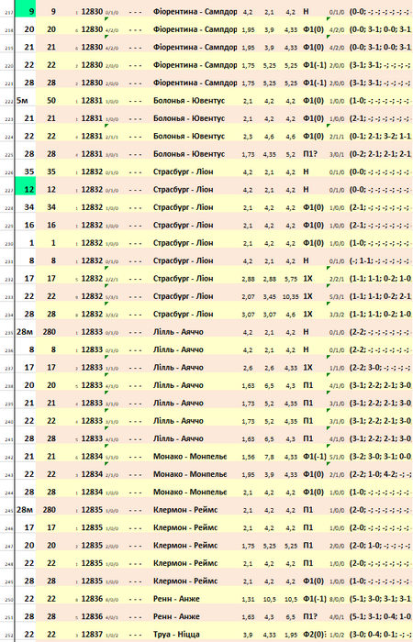The image size is (413, 642).
Task: Click Страсбург - Ліон cell beside 3/3/2
Action: tap(184, 314)
